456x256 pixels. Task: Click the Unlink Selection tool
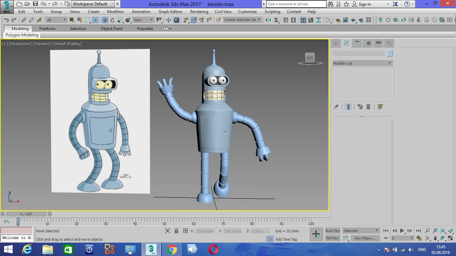31,20
